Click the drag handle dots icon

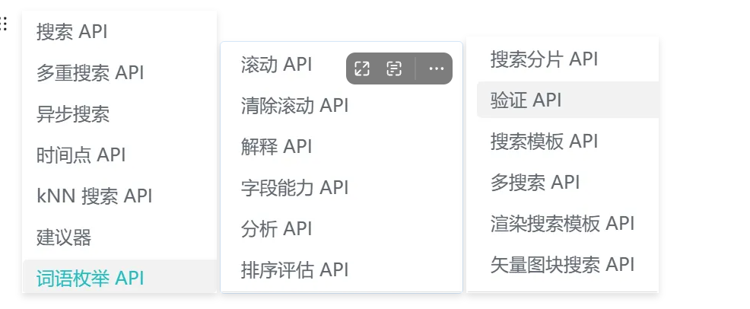point(3,24)
